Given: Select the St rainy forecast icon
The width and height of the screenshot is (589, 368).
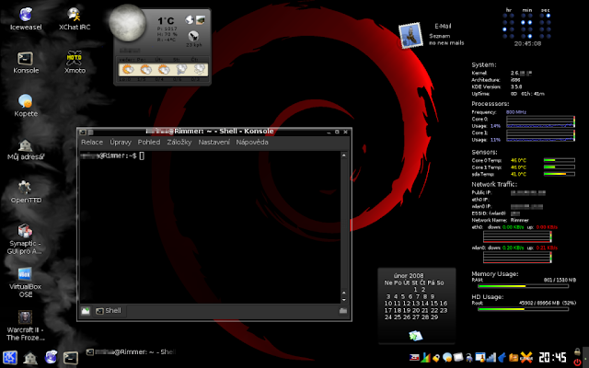Looking at the screenshot, I should [181, 70].
